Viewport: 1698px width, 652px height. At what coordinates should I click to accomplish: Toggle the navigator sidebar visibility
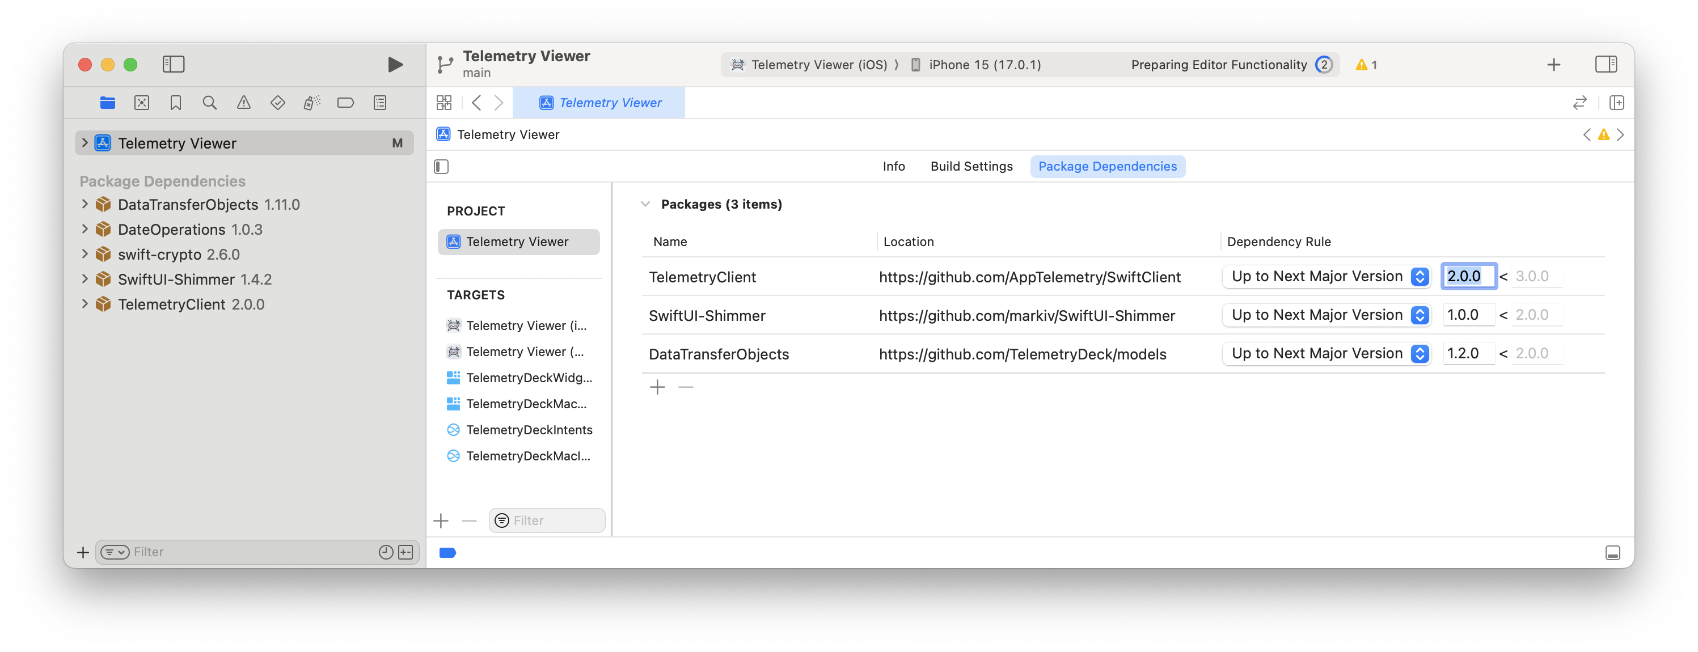(x=174, y=64)
